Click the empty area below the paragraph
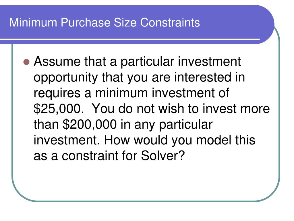 (146, 180)
